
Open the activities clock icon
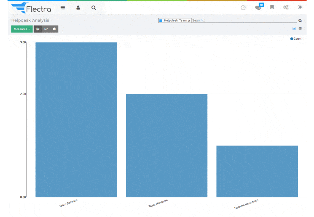(x=243, y=8)
